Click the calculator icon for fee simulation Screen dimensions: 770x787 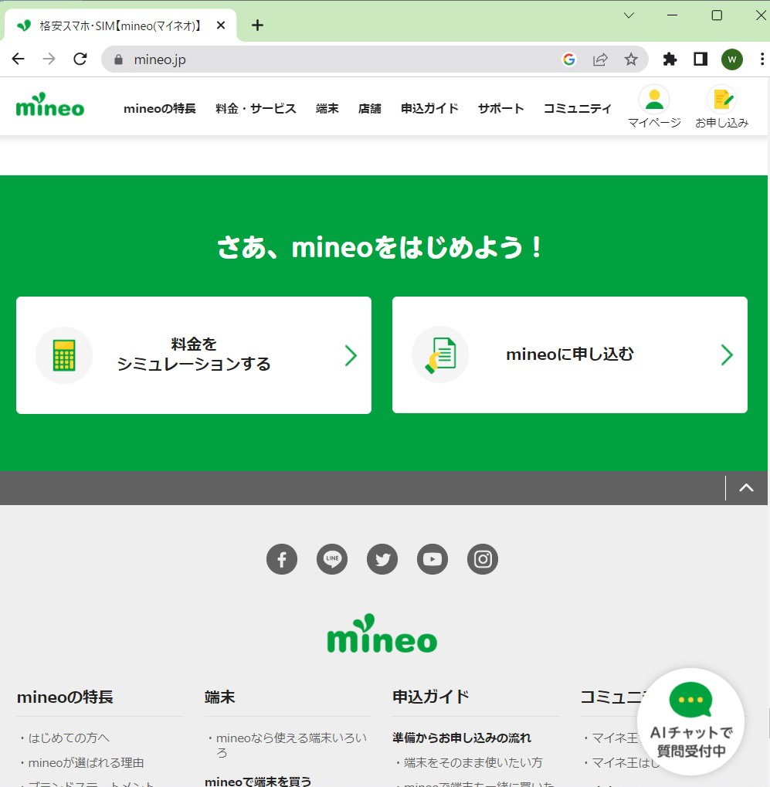click(x=64, y=355)
